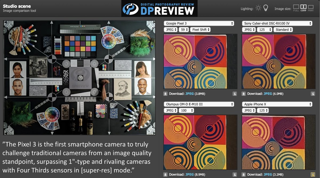Open ISO 125 dropdown for iPhone X

[263, 110]
